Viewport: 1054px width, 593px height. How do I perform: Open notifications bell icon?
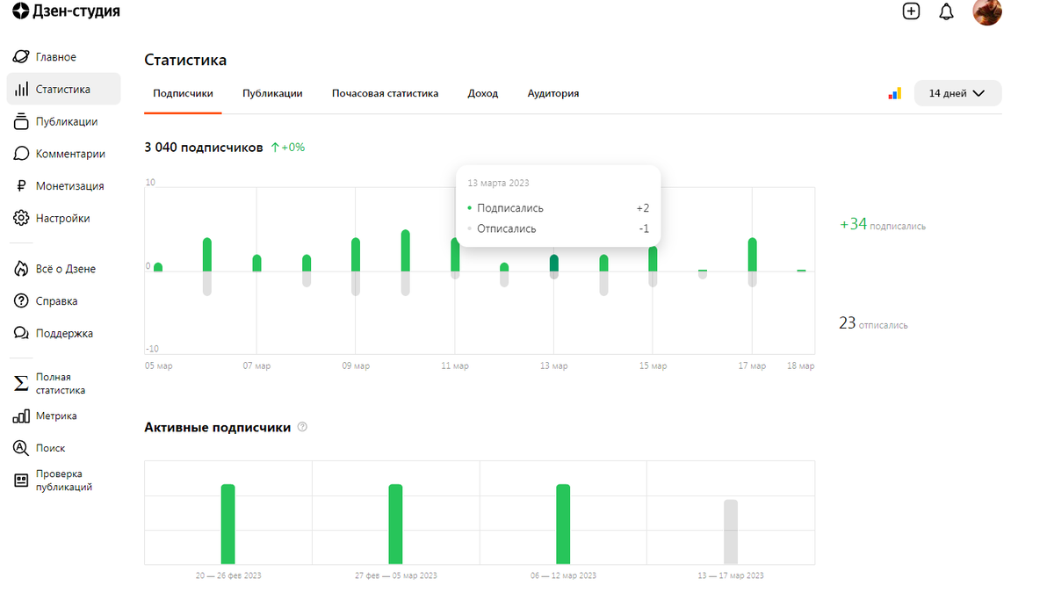[x=946, y=12]
